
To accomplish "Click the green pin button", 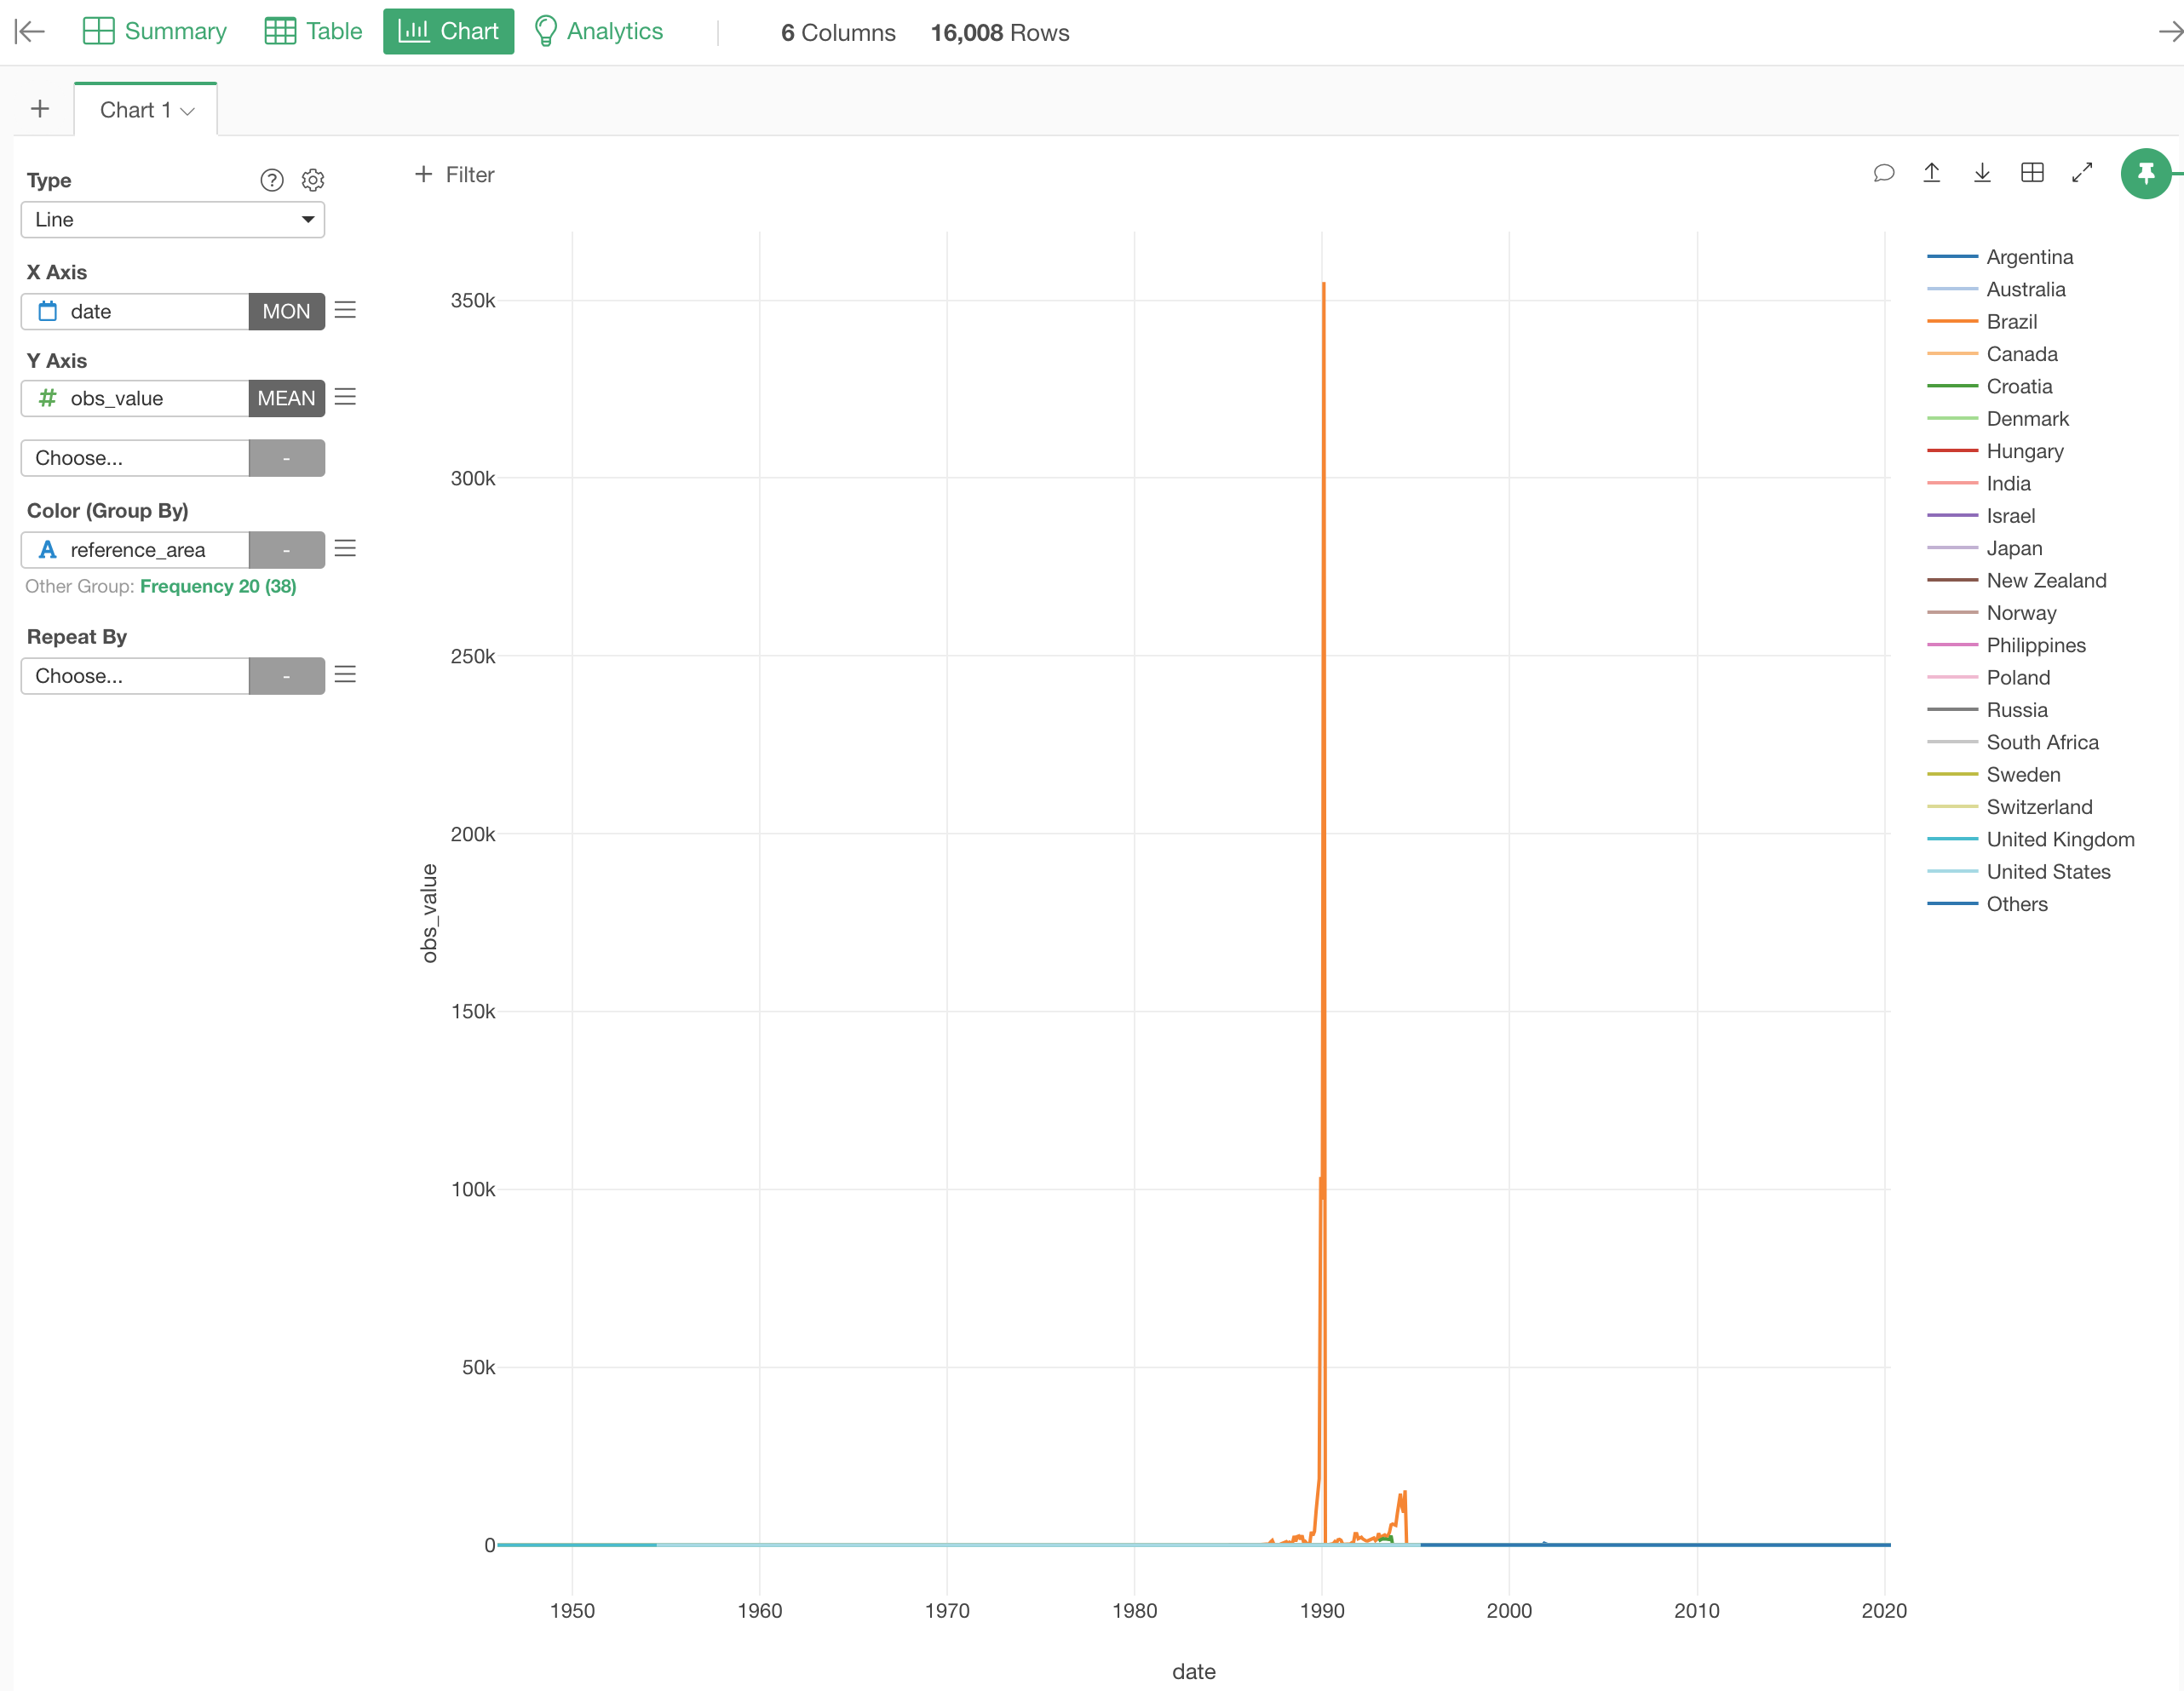I will (2145, 174).
